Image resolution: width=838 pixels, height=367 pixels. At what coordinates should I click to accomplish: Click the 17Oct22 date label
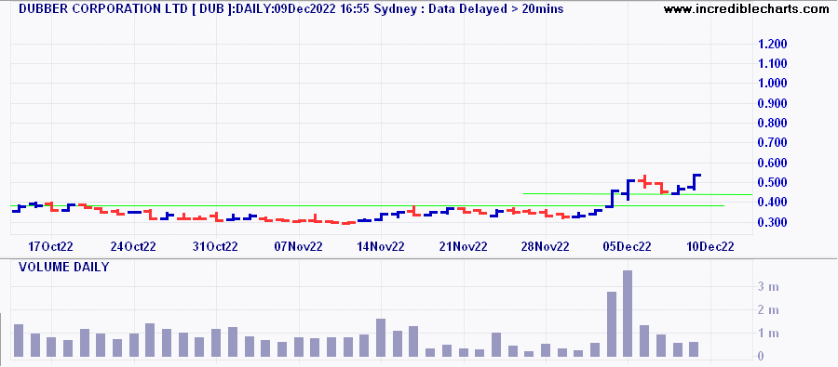point(51,247)
